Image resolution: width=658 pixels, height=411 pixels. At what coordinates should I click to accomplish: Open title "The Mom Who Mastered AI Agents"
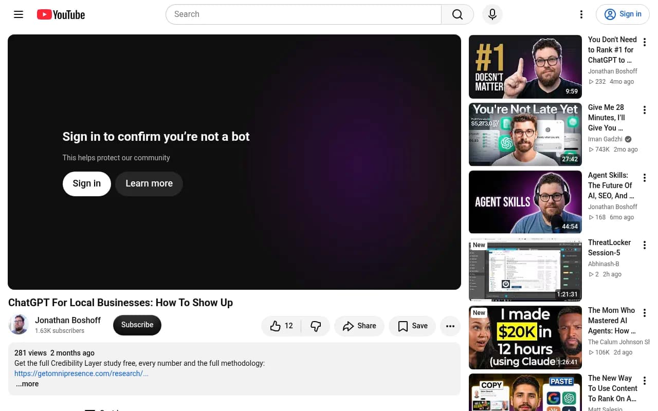pos(612,321)
